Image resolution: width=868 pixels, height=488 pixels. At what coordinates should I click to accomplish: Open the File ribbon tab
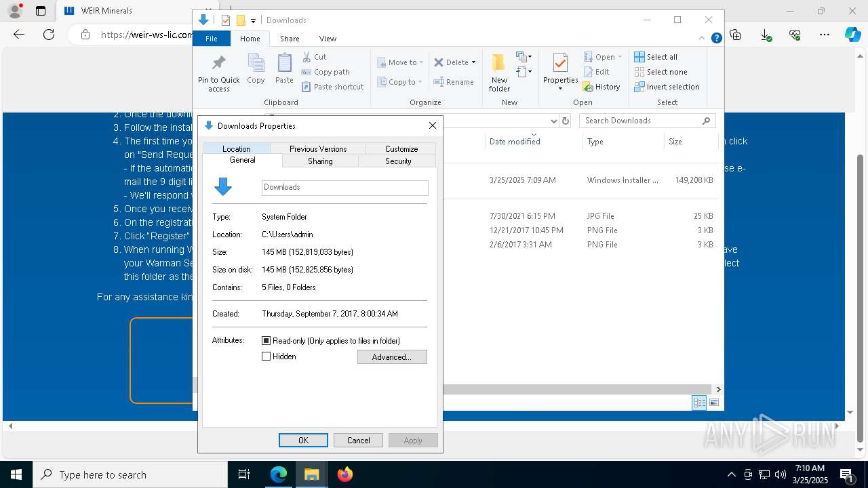pyautogui.click(x=212, y=39)
